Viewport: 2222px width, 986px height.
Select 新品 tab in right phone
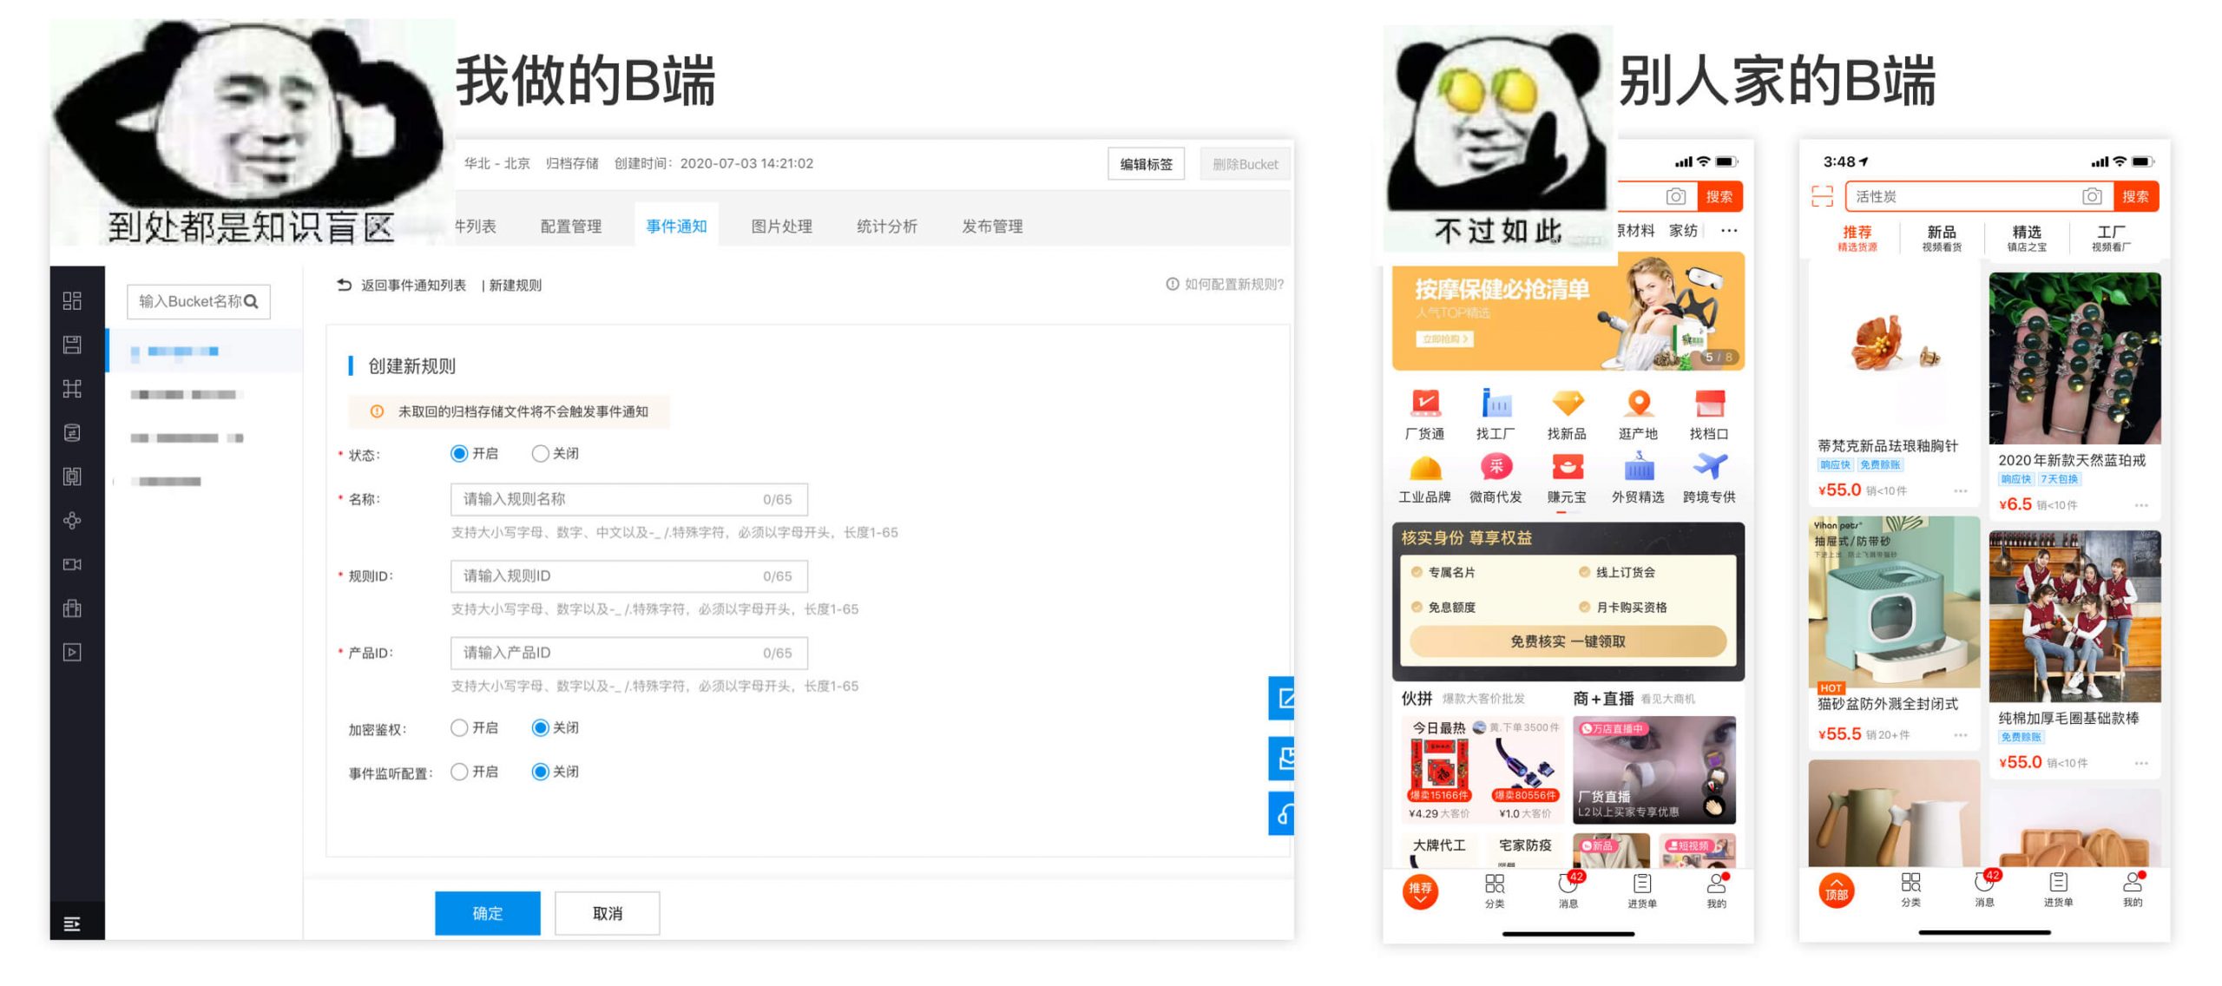pos(1941,238)
